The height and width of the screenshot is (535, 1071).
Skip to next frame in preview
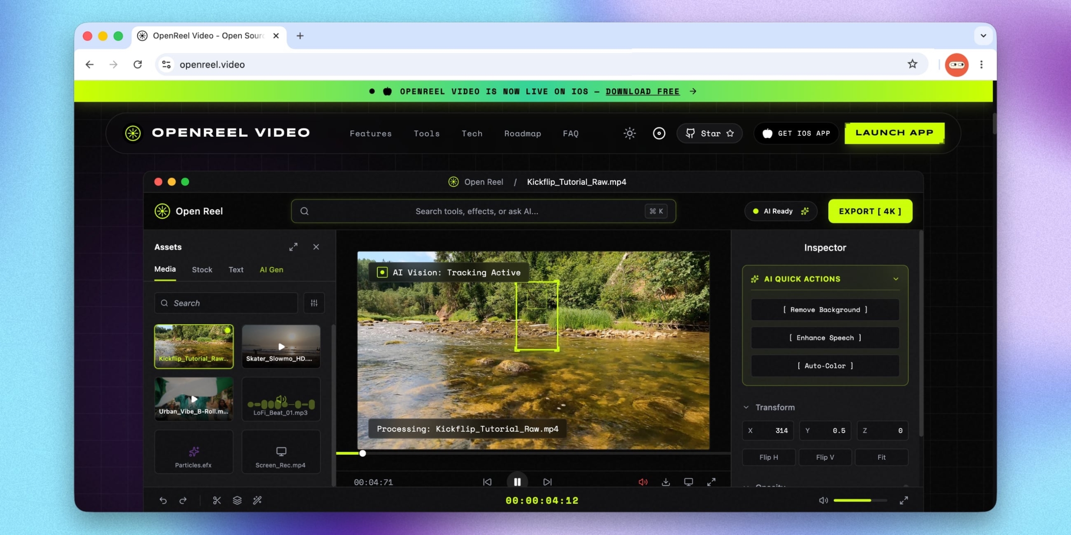(x=547, y=482)
